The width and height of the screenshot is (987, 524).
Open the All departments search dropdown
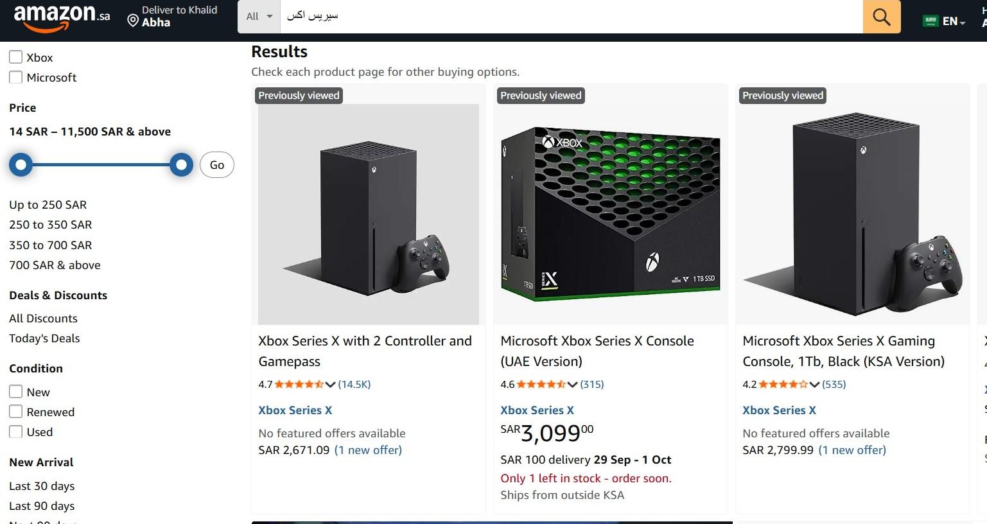(259, 17)
